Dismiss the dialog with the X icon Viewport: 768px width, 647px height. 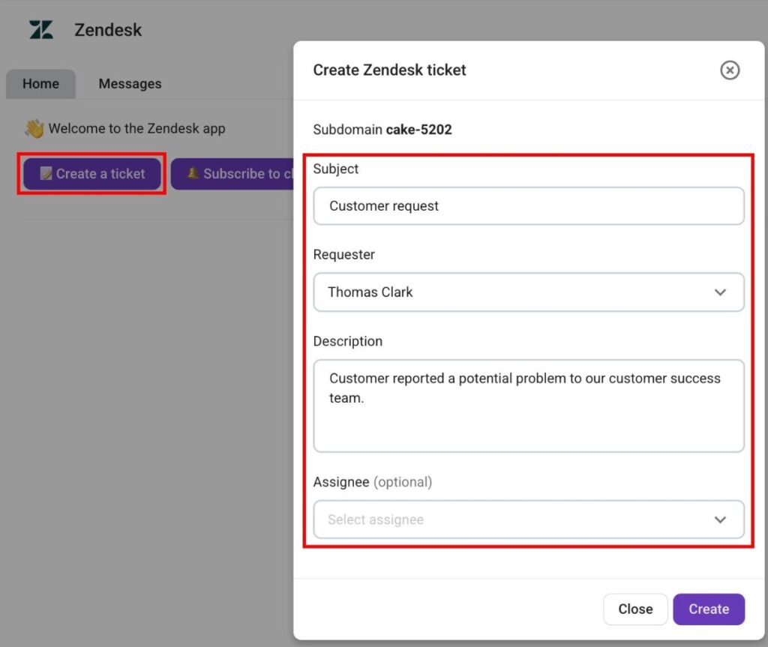730,70
